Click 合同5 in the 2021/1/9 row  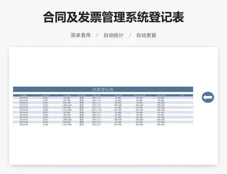coord(45,107)
